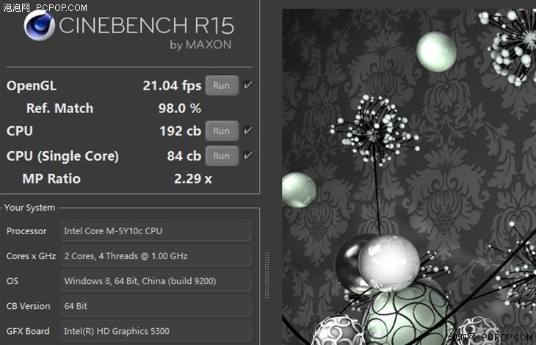This screenshot has height=345, width=536.
Task: Toggle the OpenGL test checkbox
Action: [247, 84]
